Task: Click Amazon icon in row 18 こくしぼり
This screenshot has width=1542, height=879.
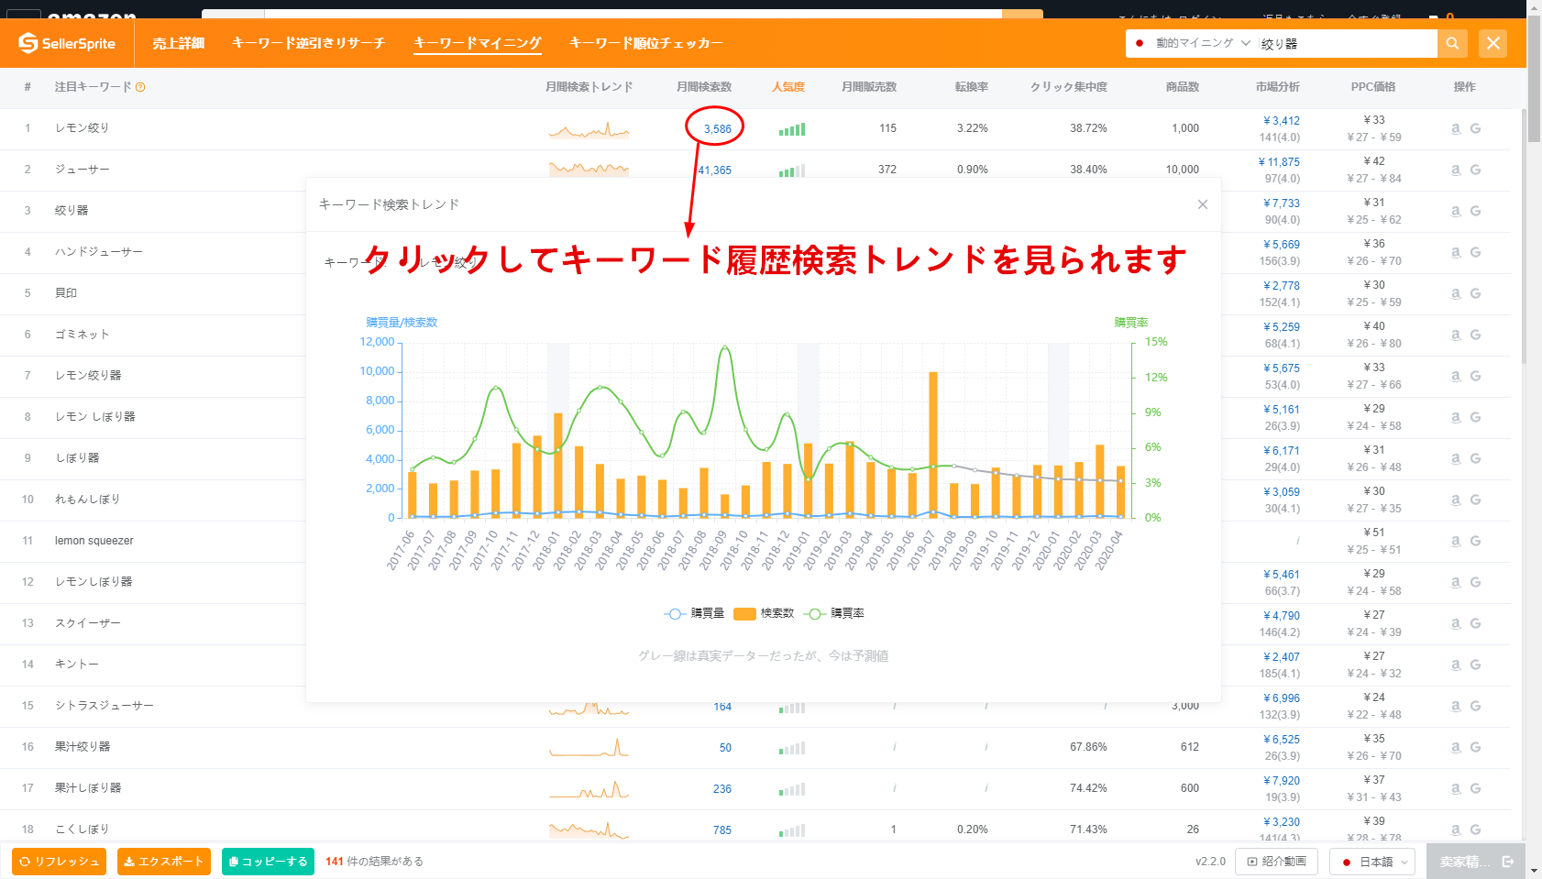Action: coord(1456,830)
